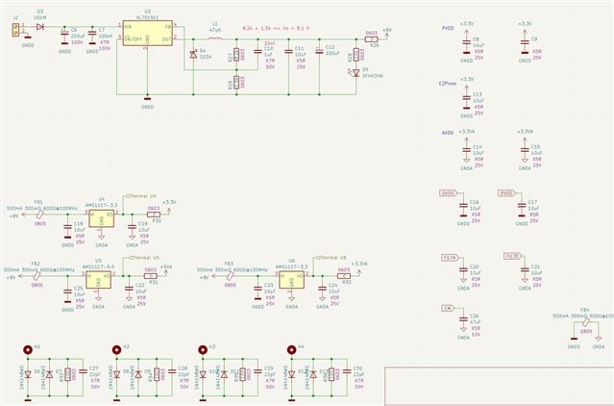Select capacitor C20 at FILTA
This screenshot has width=614, height=406.
[463, 270]
